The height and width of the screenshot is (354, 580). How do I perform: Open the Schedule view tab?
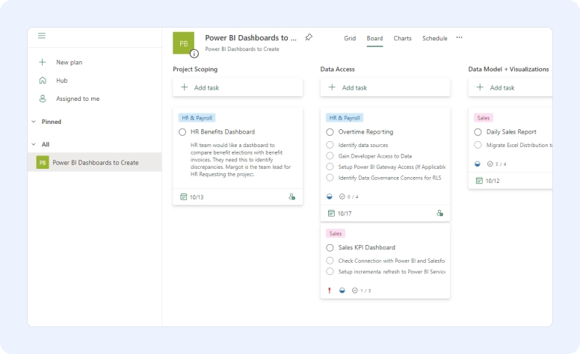click(435, 38)
